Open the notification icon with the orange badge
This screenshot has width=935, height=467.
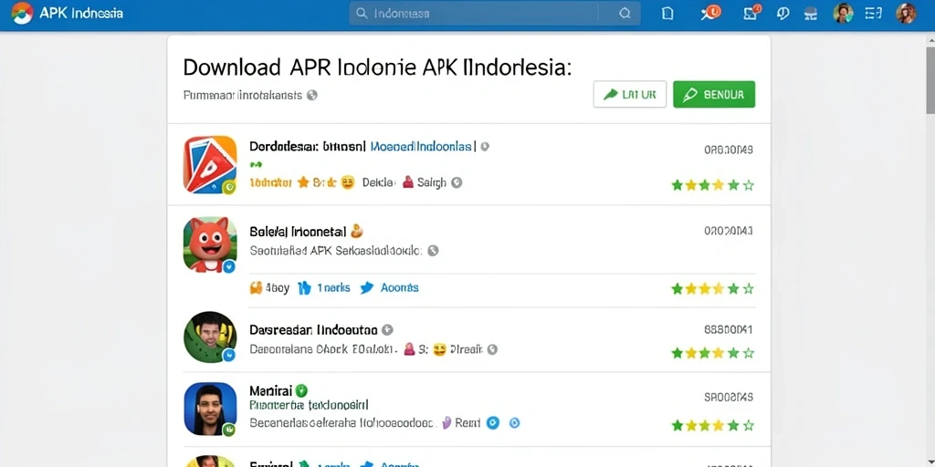tap(710, 13)
